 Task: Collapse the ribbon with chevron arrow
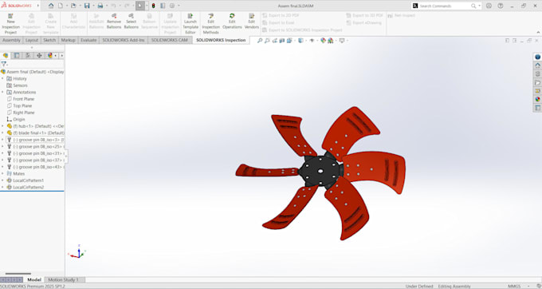[538, 32]
